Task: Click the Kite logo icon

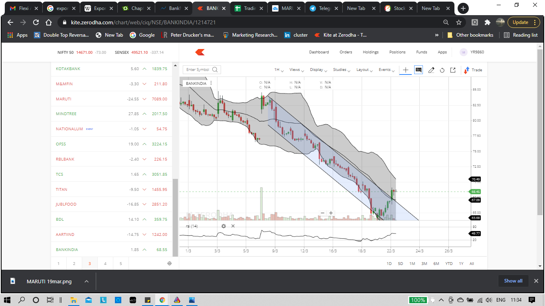Action: pos(200,52)
